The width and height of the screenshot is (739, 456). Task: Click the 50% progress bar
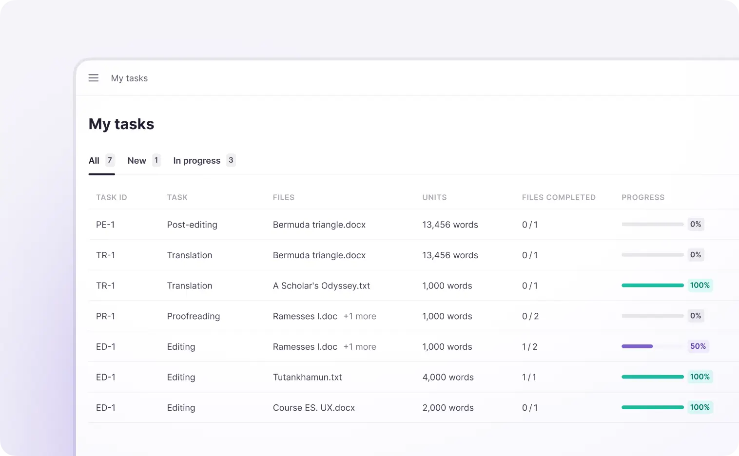(x=653, y=346)
